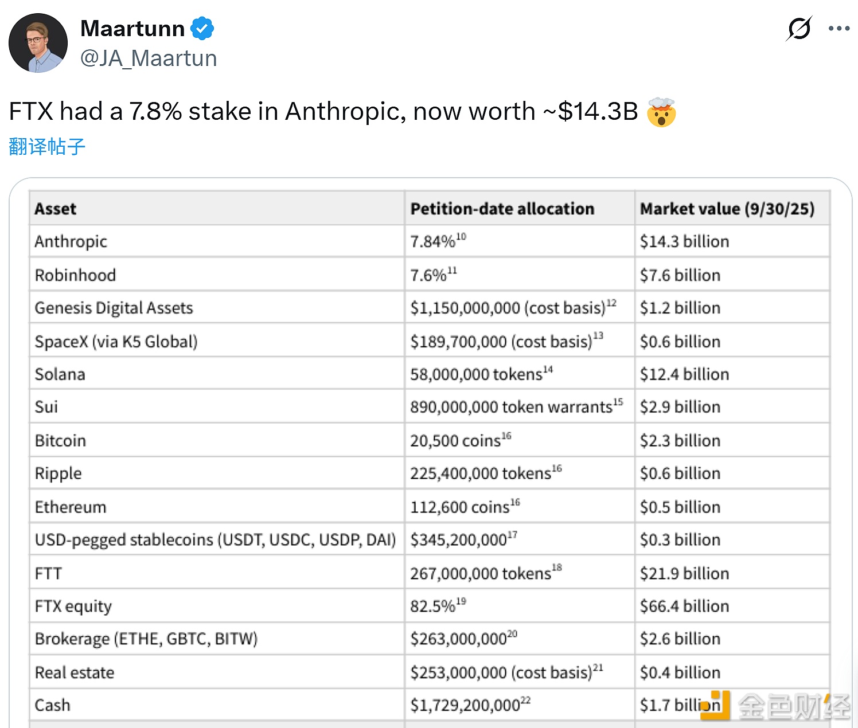Open the embedded asset table image
The width and height of the screenshot is (858, 728).
(x=430, y=459)
